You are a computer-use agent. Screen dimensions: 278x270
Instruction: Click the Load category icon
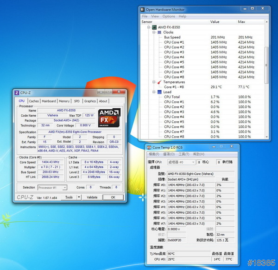[x=160, y=92]
